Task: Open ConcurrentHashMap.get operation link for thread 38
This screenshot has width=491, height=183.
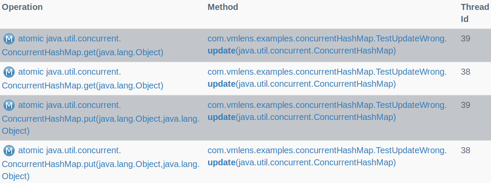Action: pyautogui.click(x=83, y=79)
